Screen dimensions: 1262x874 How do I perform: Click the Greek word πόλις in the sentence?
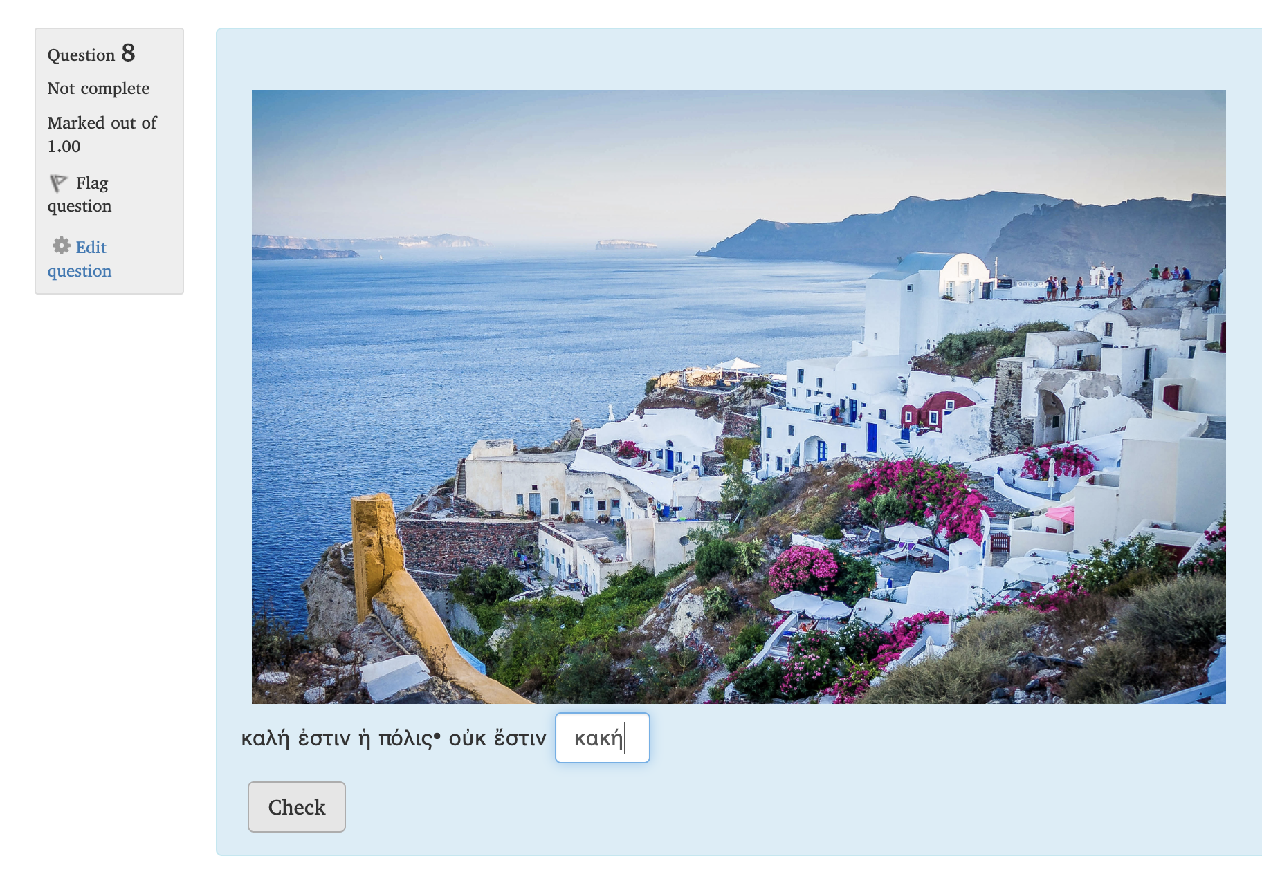405,738
